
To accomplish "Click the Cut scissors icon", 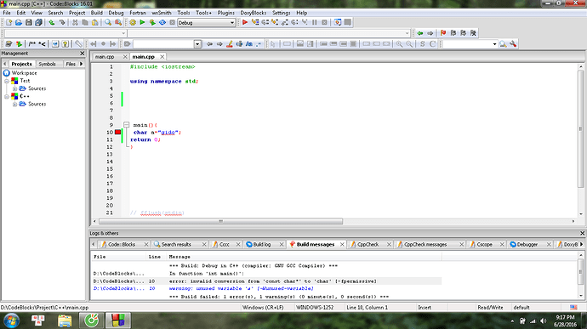I will [75, 22].
